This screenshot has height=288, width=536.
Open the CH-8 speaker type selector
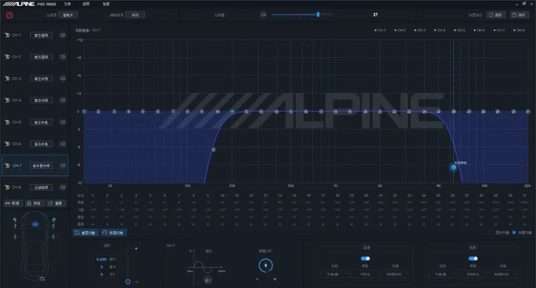[41, 188]
